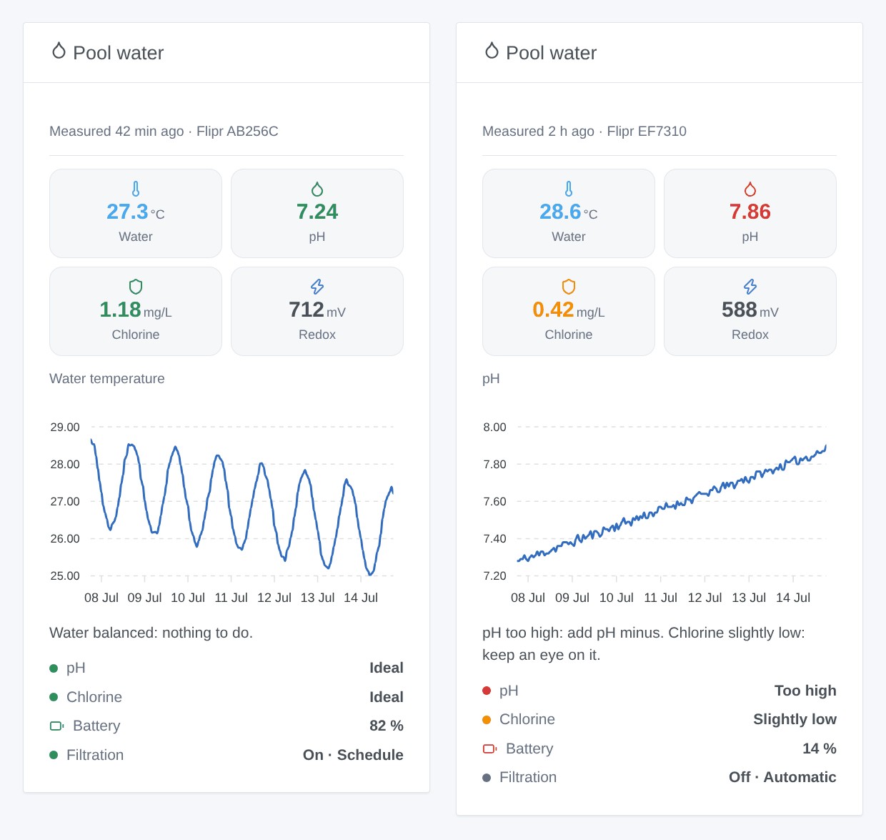Click the green battery icon beside 82 %
Screen dimensions: 886x840
(x=57, y=726)
